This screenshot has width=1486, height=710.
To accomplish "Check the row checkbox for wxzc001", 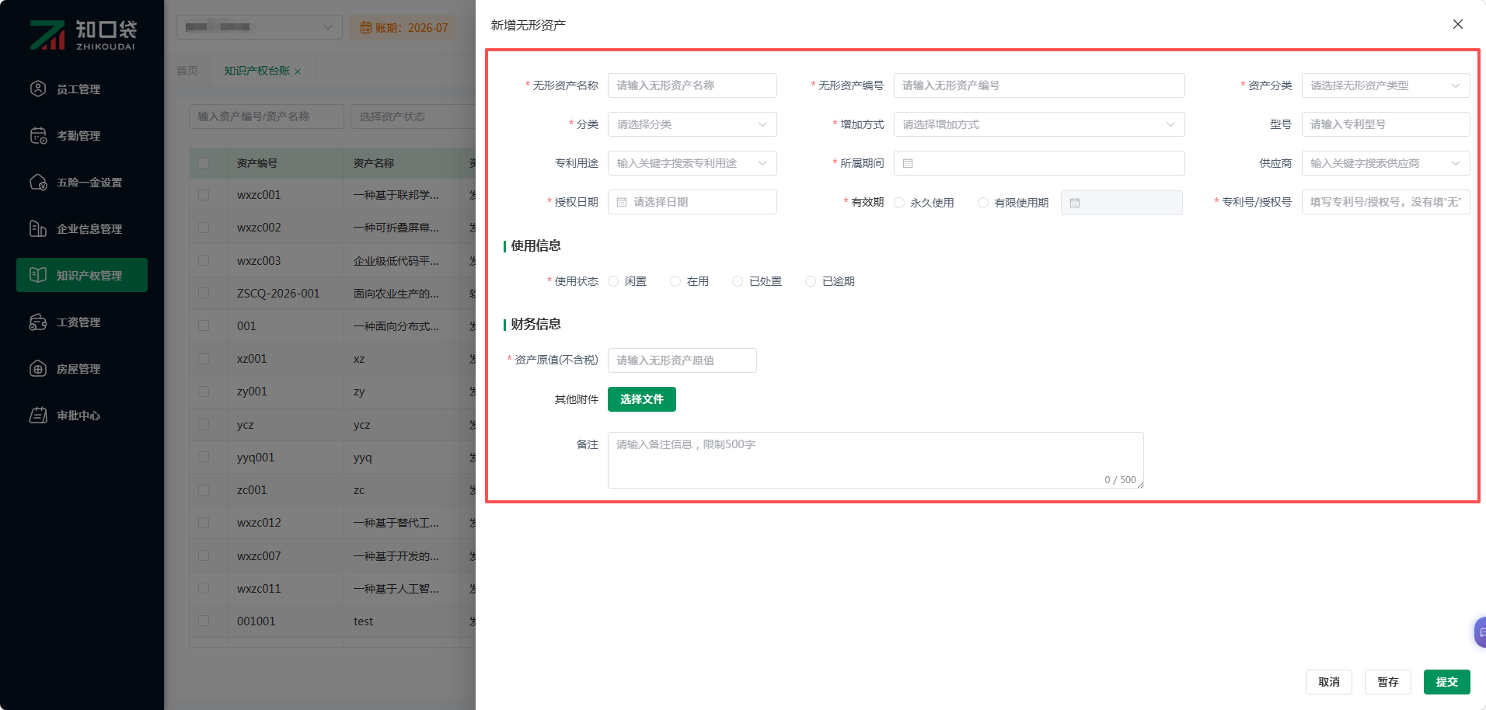I will (x=204, y=195).
